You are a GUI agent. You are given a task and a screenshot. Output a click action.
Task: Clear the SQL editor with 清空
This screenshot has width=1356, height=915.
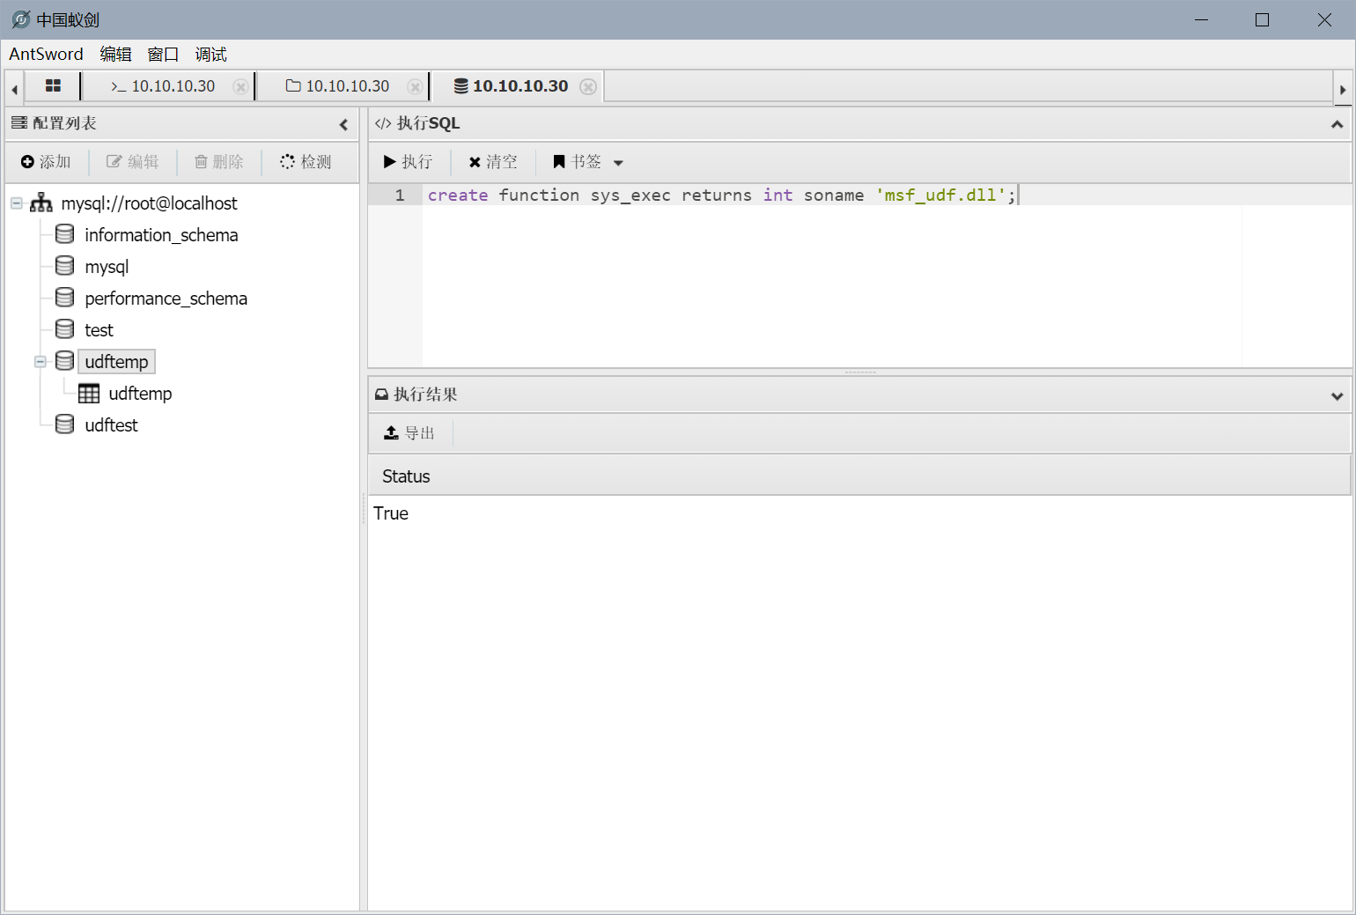click(493, 162)
